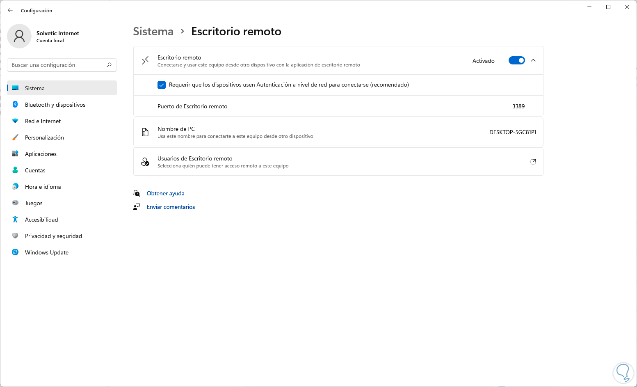Select Aplicaciones in the sidebar
The image size is (637, 387).
(41, 154)
